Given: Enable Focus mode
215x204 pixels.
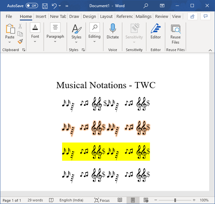Looking at the screenshot, I should click(102, 200).
